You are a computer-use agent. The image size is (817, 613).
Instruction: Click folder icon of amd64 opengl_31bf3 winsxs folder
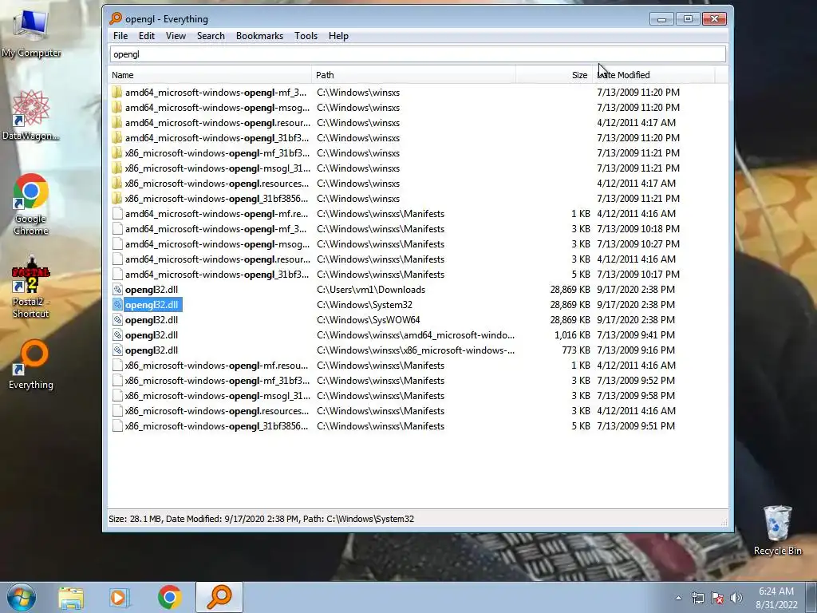point(117,138)
